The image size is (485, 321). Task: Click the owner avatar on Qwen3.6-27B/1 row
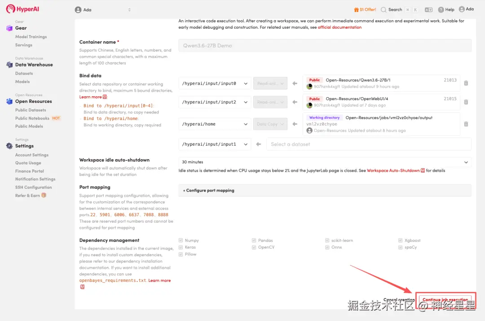click(x=309, y=87)
